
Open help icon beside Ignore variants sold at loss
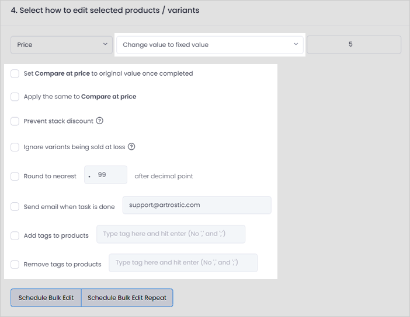point(131,147)
